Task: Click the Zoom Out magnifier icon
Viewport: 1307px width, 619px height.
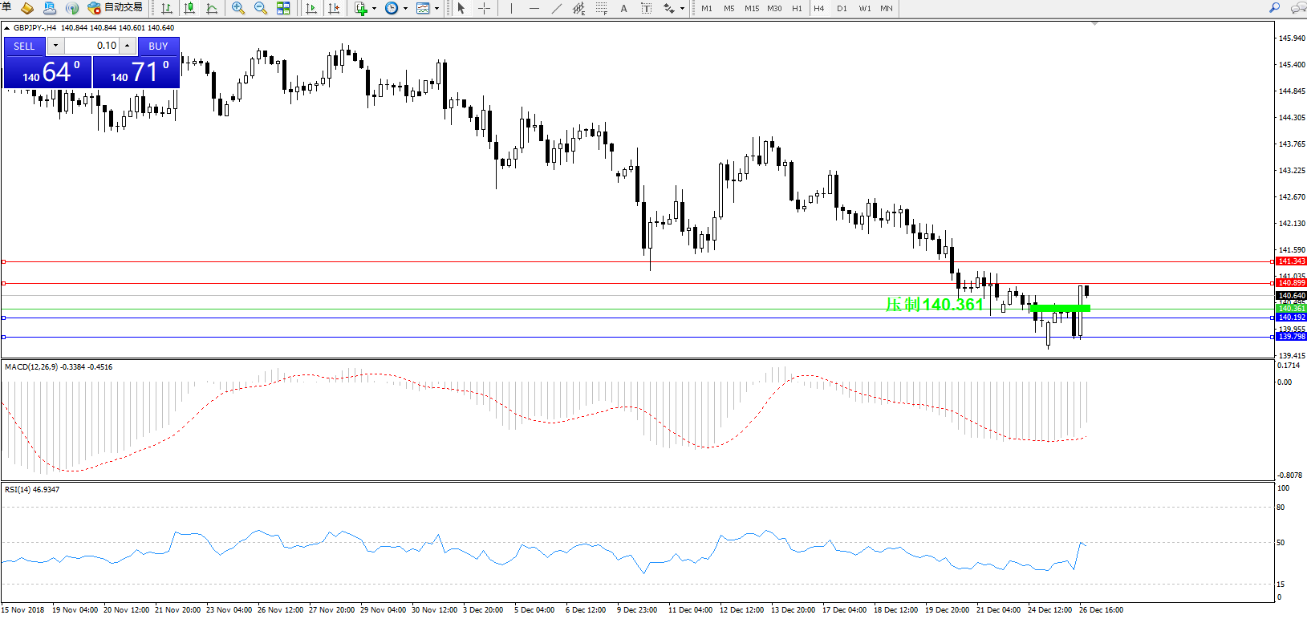Action: click(x=261, y=8)
